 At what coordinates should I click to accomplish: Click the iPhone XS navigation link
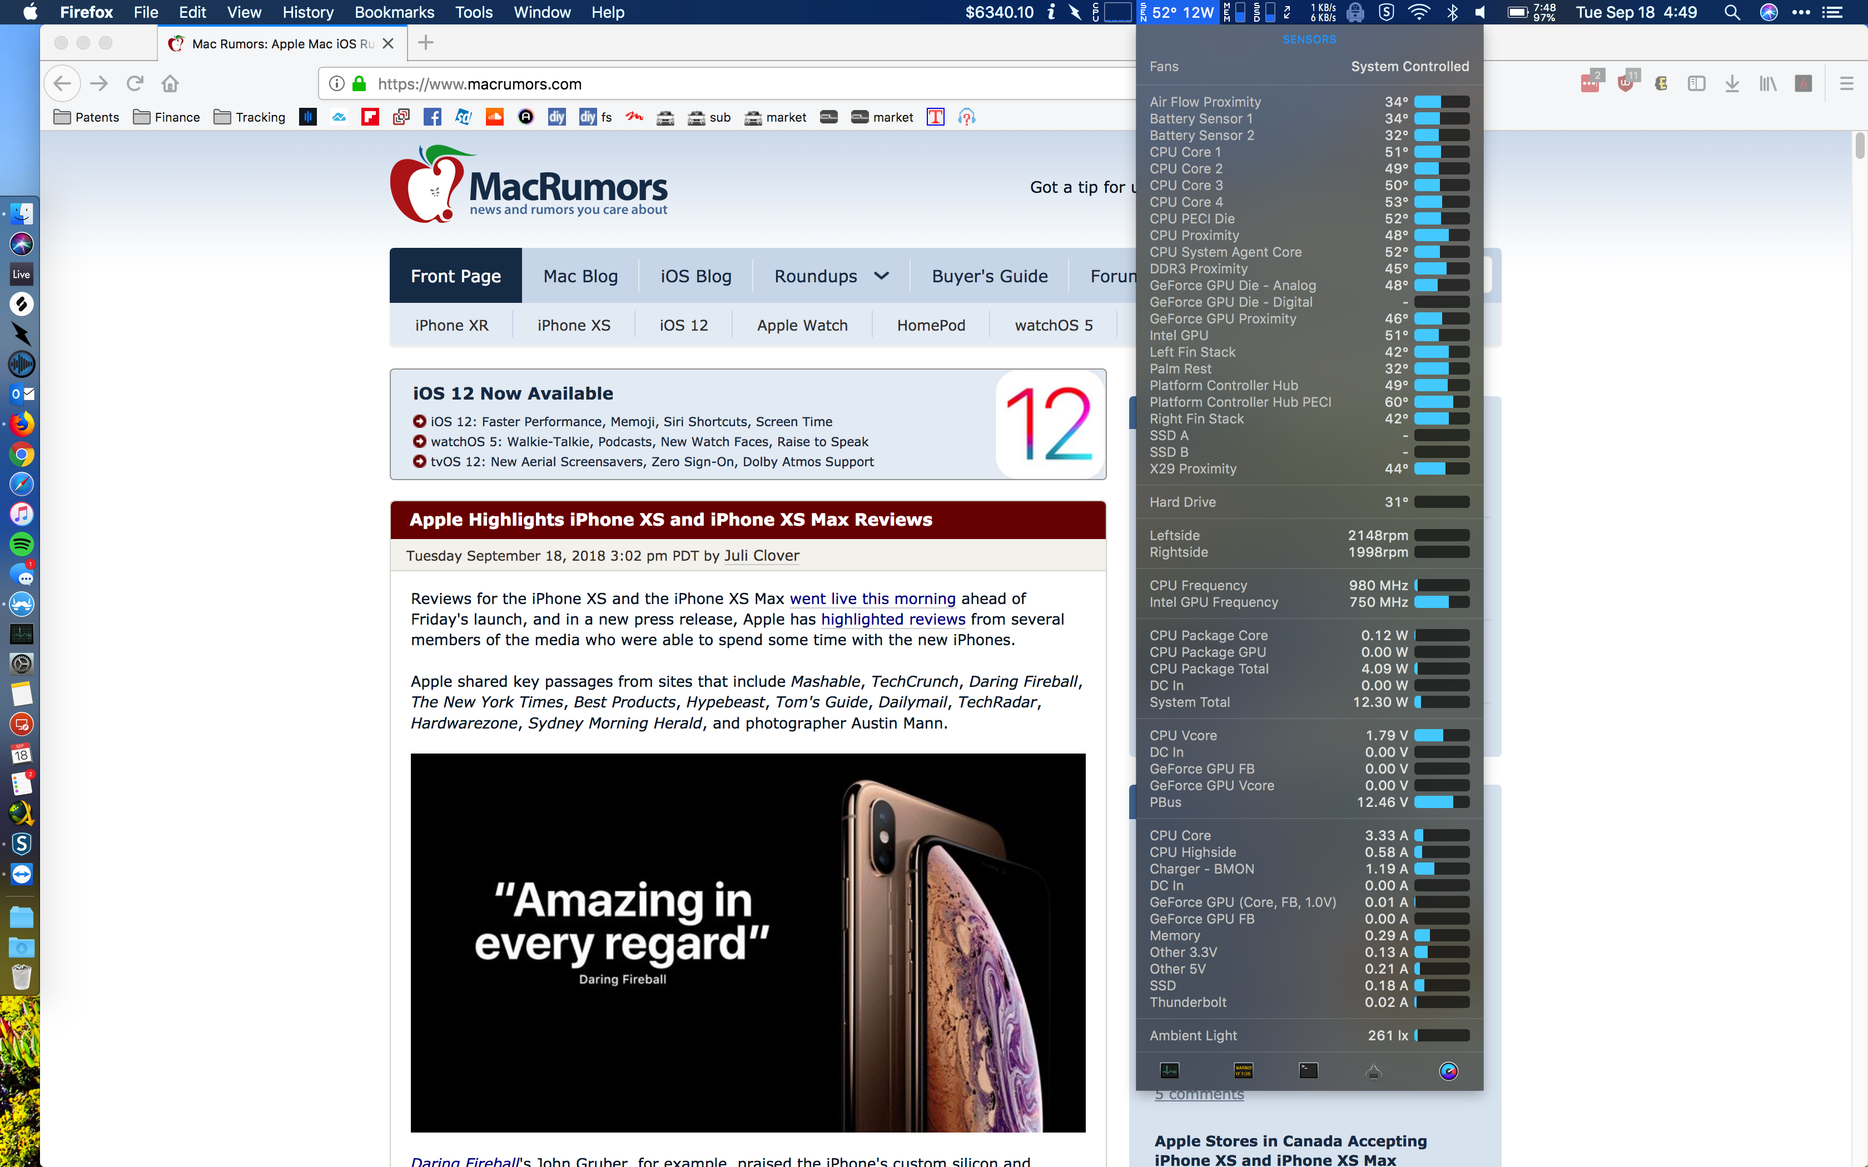click(574, 325)
